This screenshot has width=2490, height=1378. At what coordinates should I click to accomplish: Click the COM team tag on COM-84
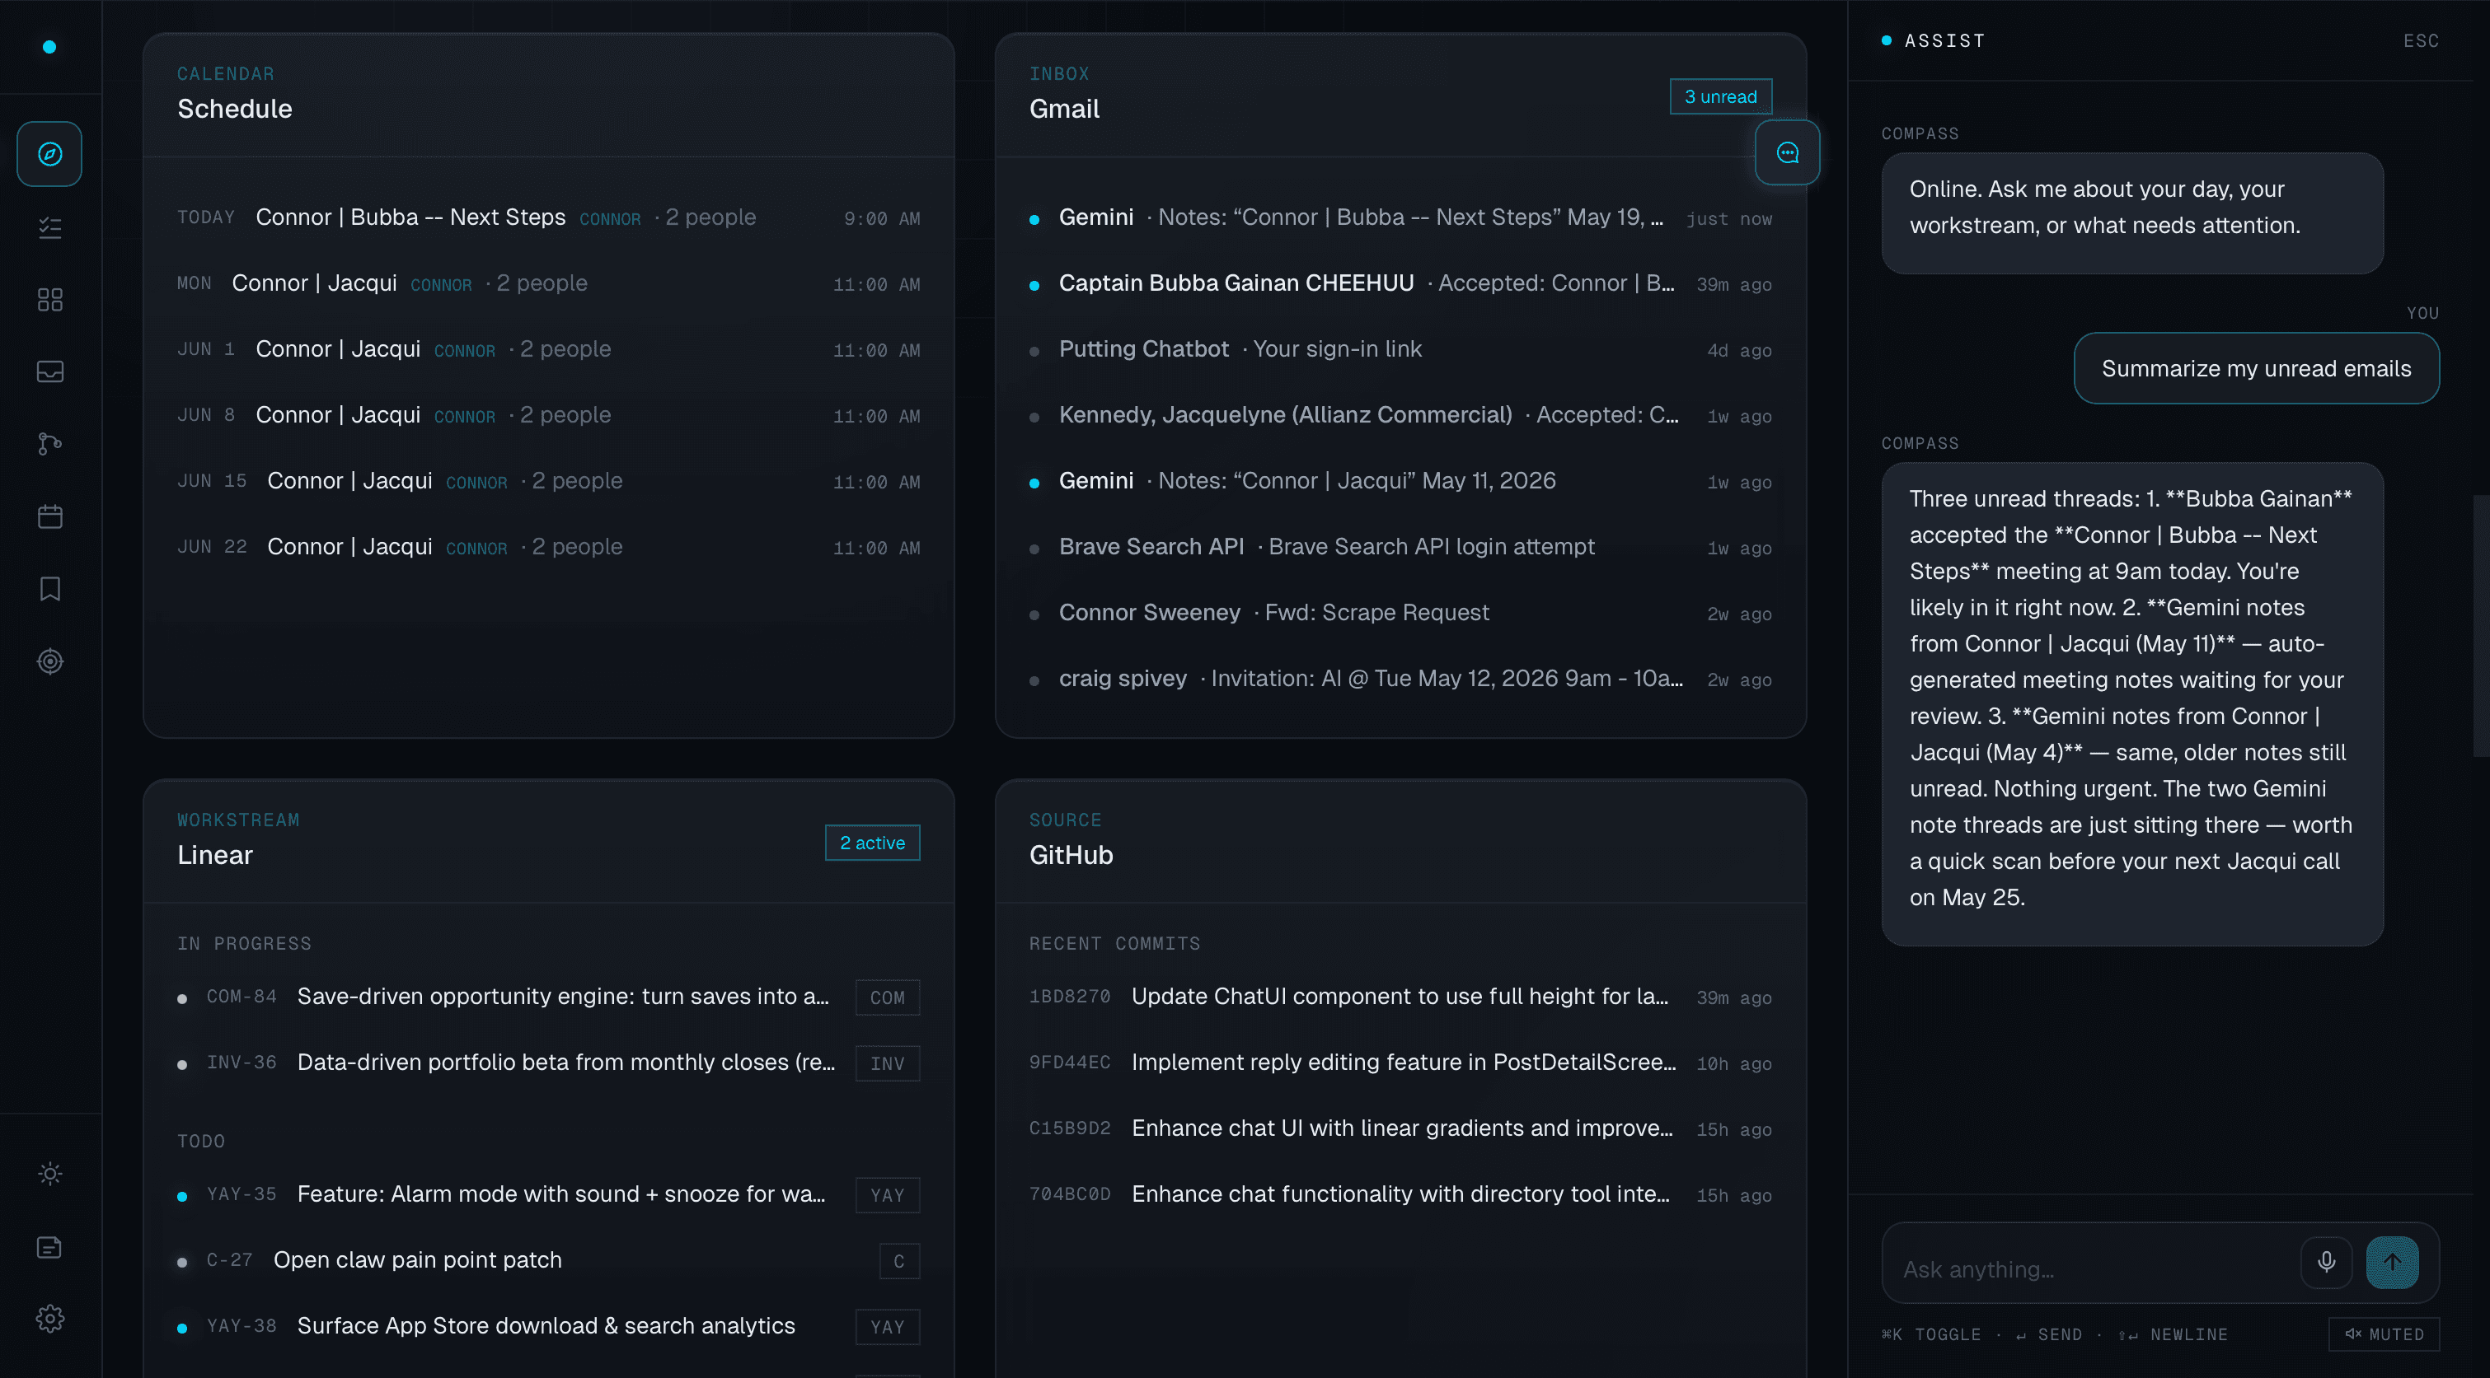point(888,997)
